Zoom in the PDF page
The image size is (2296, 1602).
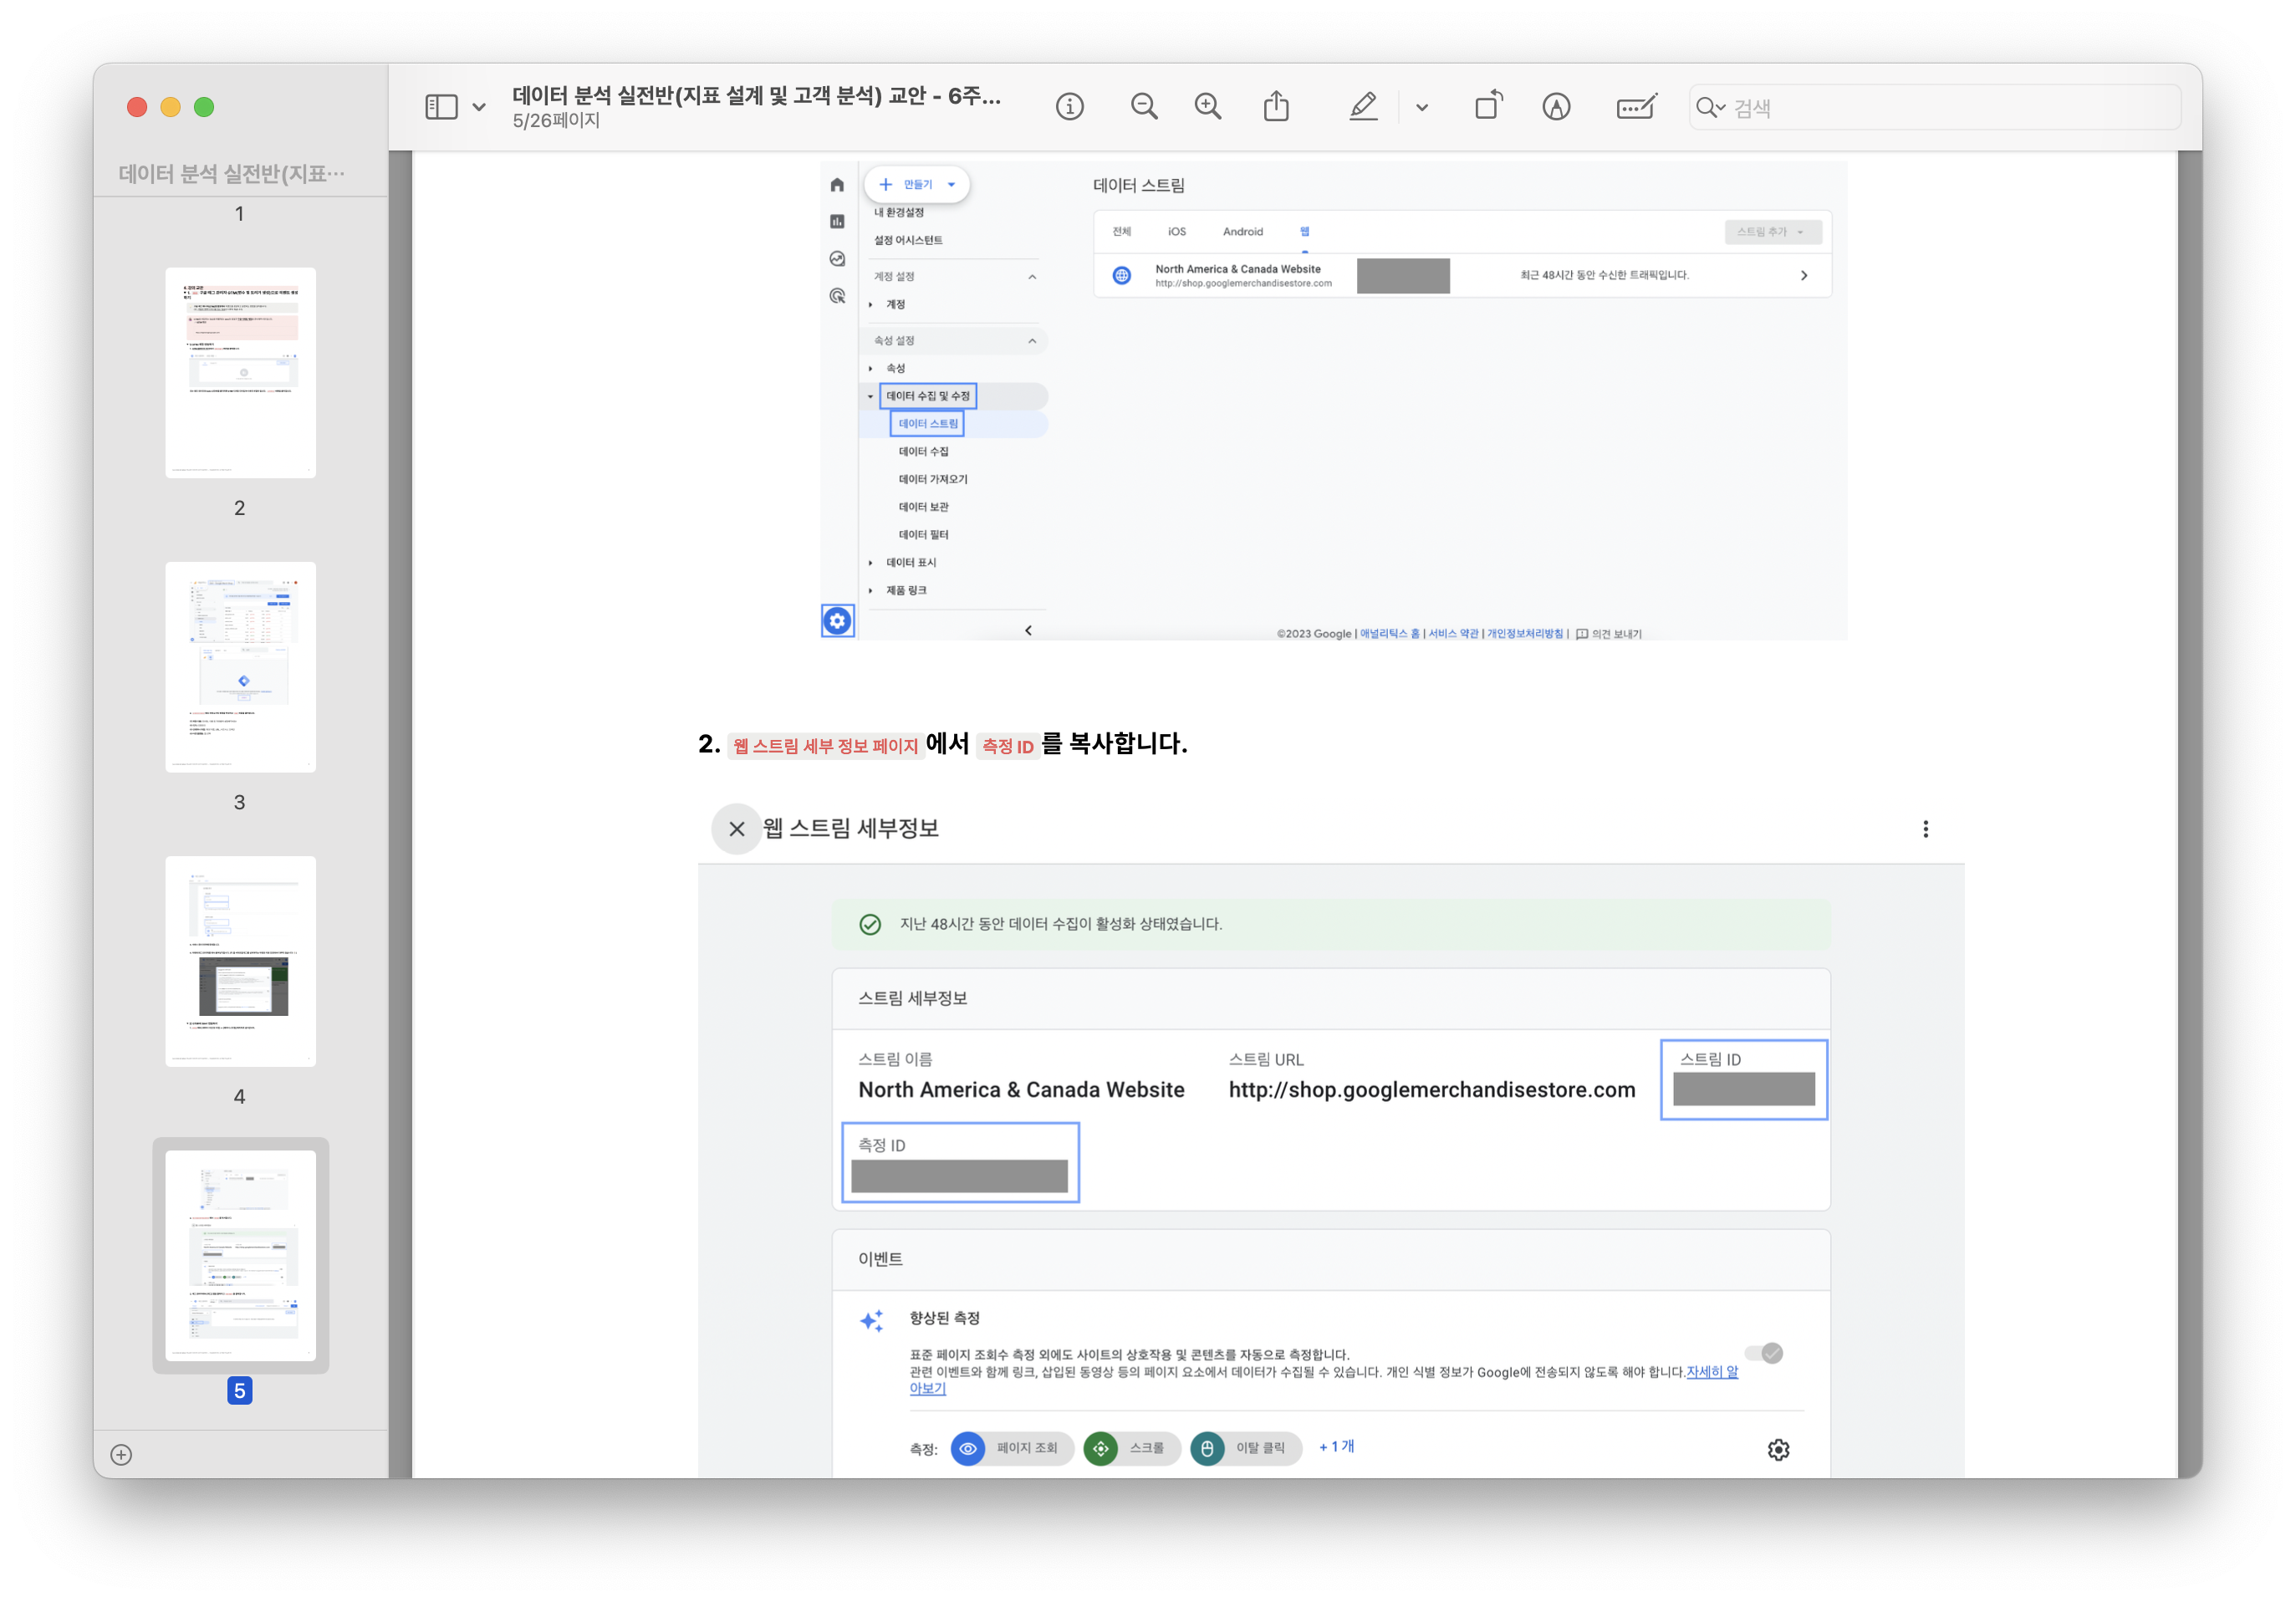pos(1208,107)
